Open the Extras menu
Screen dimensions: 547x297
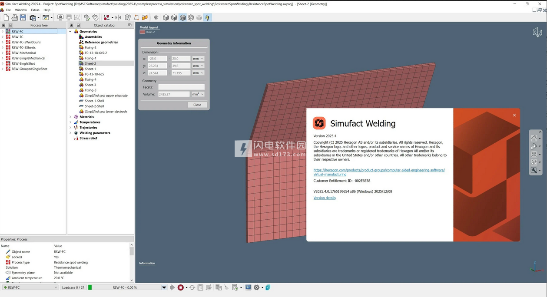pyautogui.click(x=35, y=10)
